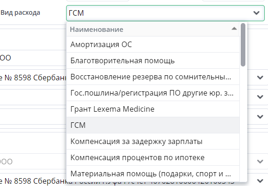Open the third right-side chevron dropdown
This screenshot has width=268, height=186.
(x=260, y=117)
